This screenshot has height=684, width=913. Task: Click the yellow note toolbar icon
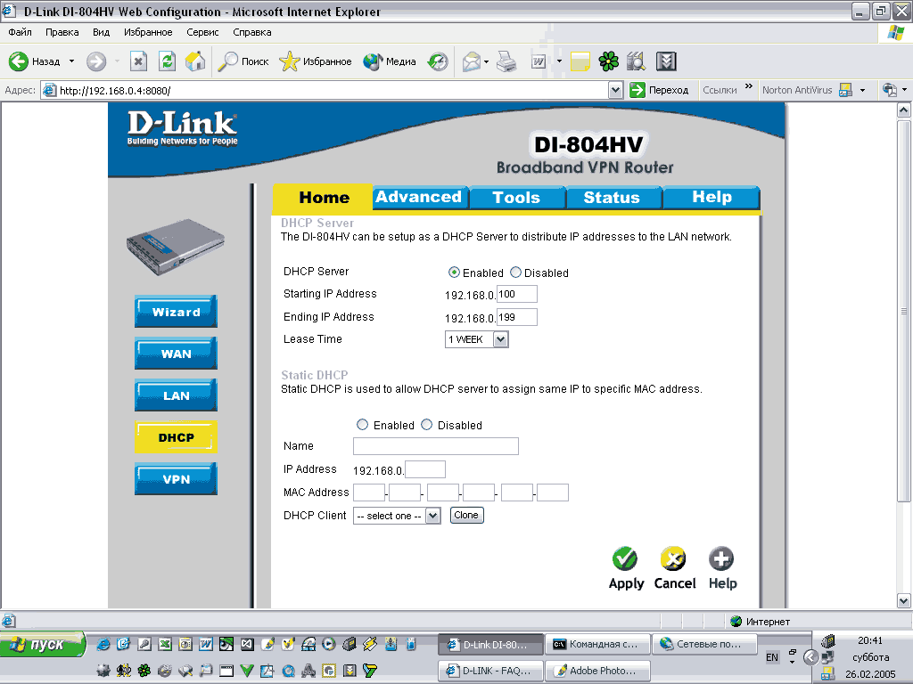(x=580, y=61)
